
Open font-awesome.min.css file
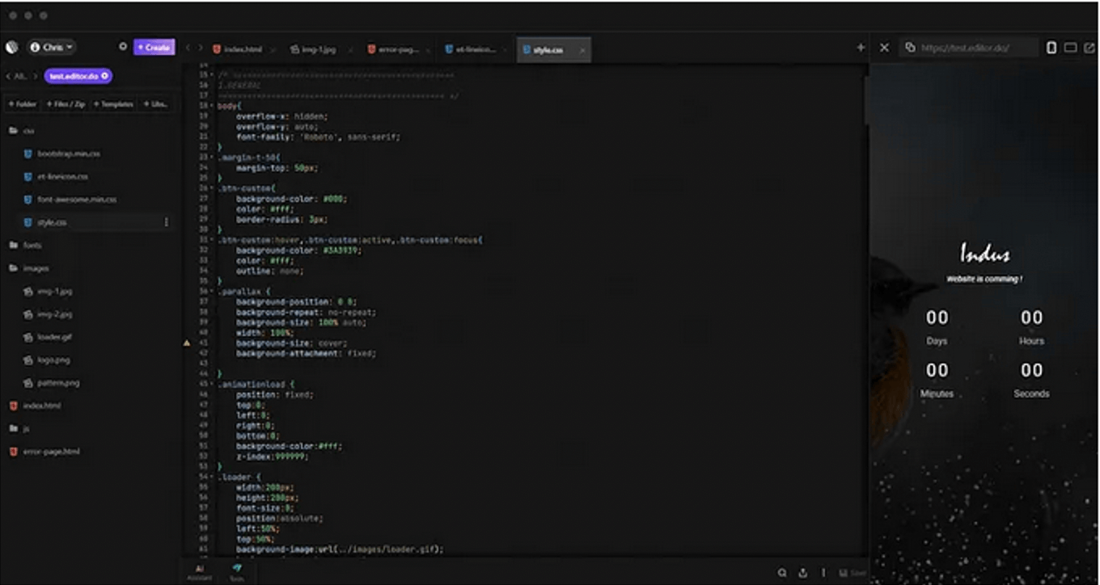click(70, 199)
